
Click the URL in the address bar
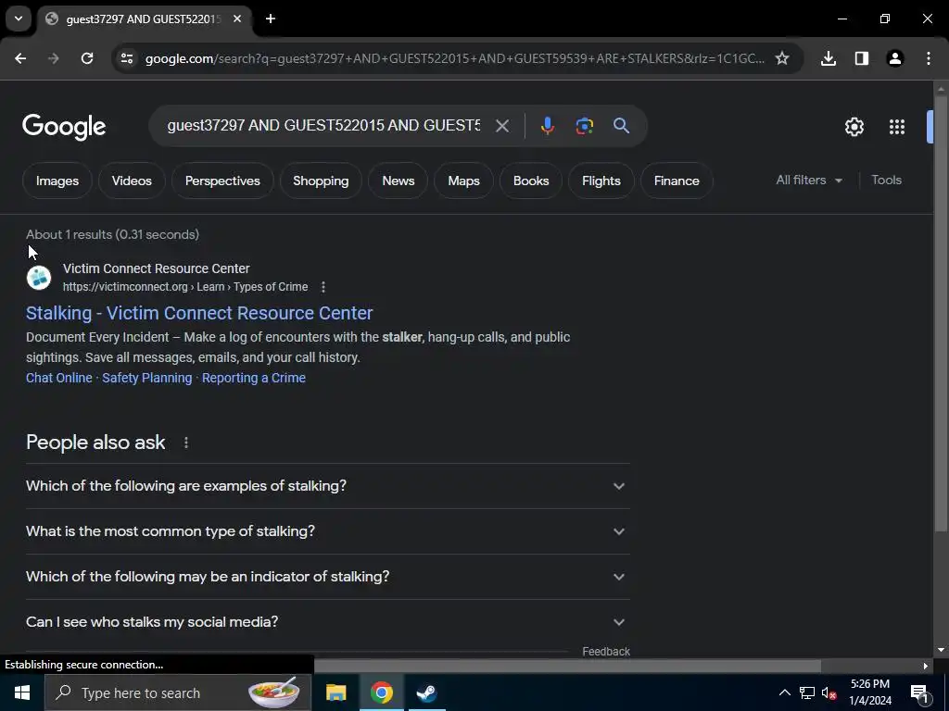(454, 58)
